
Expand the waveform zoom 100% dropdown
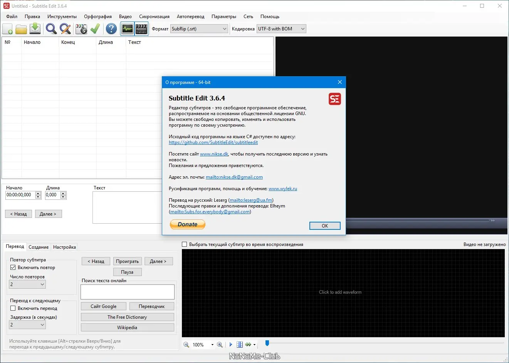pyautogui.click(x=212, y=345)
